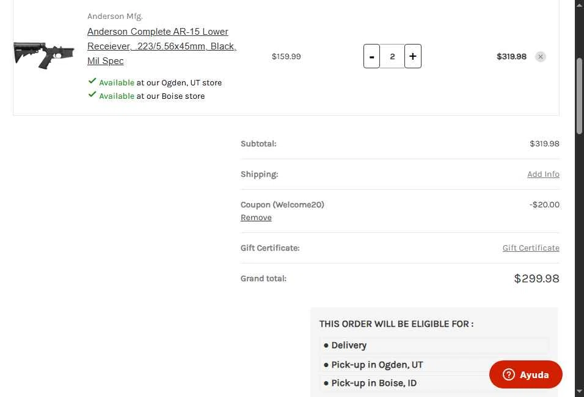
Task: Click the line total $319.98 in bold
Action: point(511,57)
